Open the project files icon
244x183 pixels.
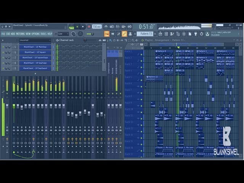click(x=190, y=34)
